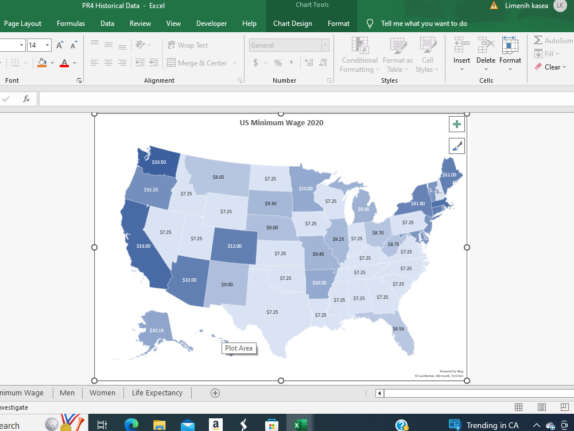Open Number format dialog launcher
Screen dimensions: 574x431
pyautogui.click(x=329, y=80)
